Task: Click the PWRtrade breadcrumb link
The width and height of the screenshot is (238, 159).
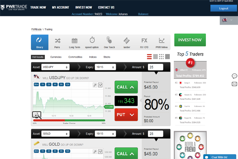Action: click(36, 29)
